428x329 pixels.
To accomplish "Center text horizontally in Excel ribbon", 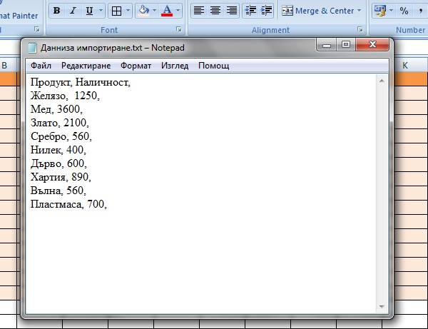I will click(x=215, y=11).
